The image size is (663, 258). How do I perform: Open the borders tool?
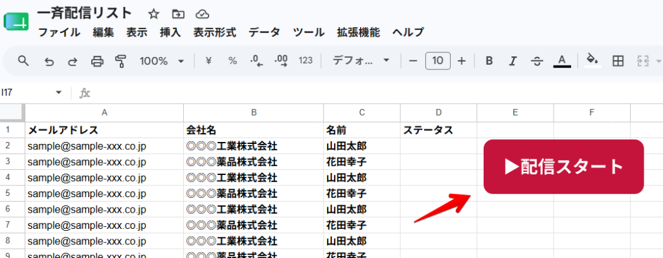[618, 61]
